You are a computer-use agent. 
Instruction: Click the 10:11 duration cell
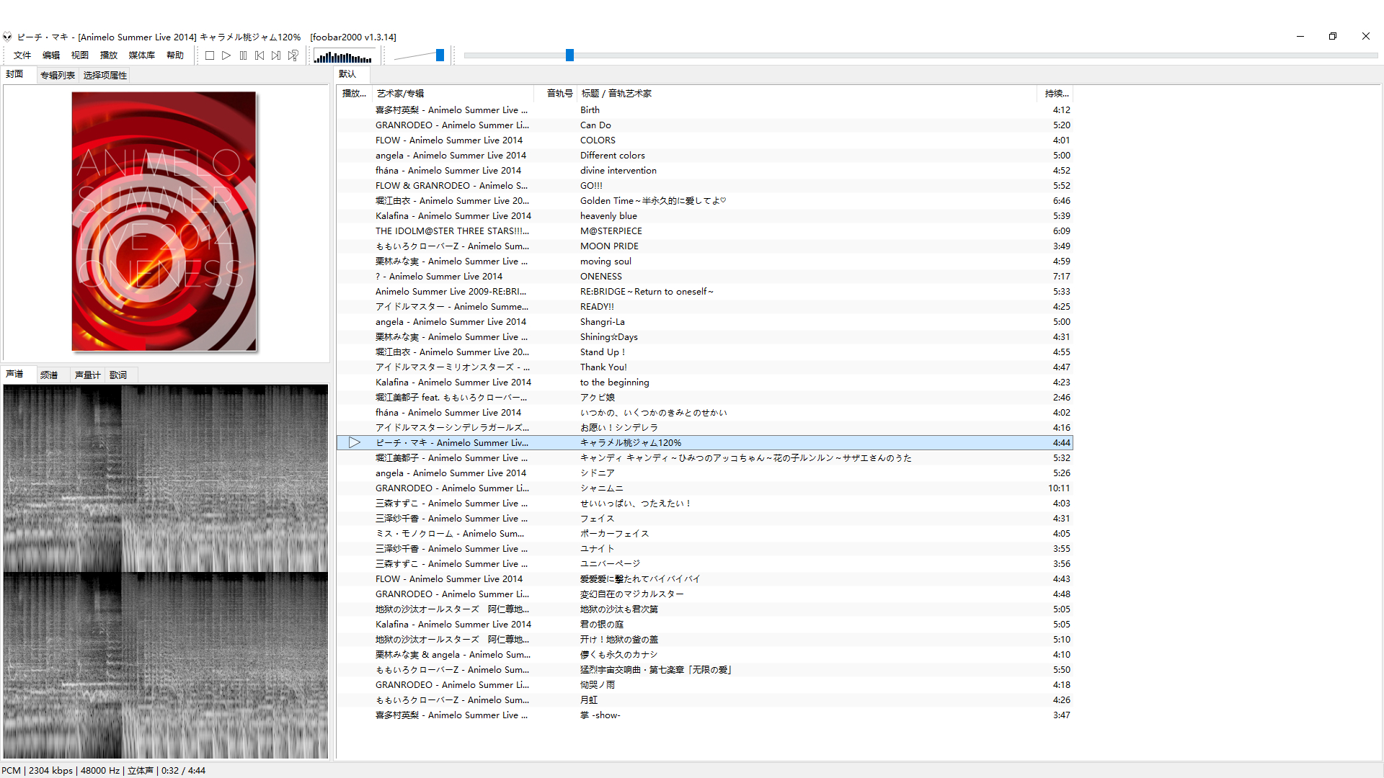tap(1059, 488)
